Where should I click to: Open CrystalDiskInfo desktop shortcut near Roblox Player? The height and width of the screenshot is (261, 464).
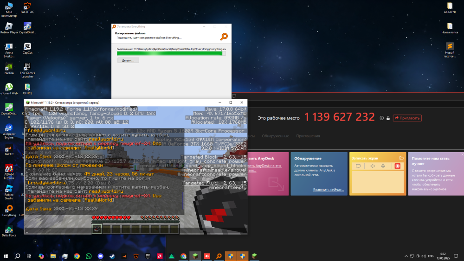click(27, 28)
